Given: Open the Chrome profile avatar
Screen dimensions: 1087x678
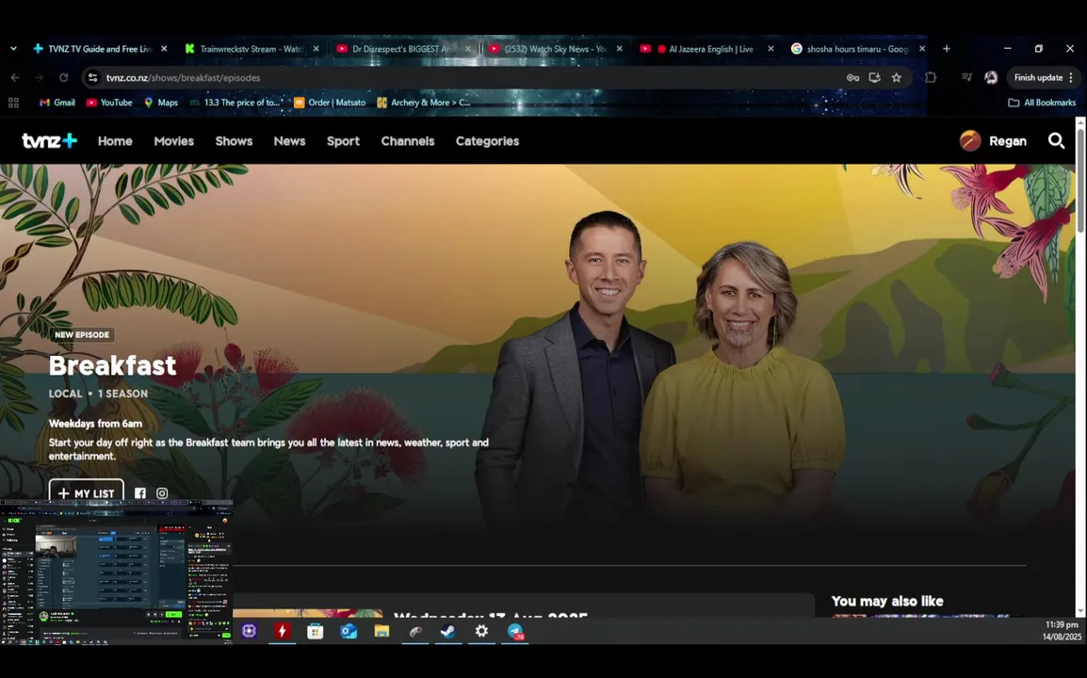Looking at the screenshot, I should pos(991,77).
